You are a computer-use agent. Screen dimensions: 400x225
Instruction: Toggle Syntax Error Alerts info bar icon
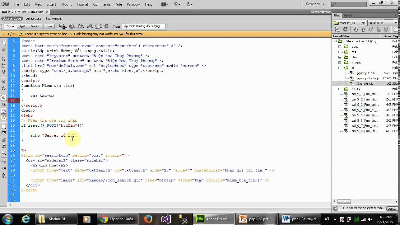click(x=4, y=117)
